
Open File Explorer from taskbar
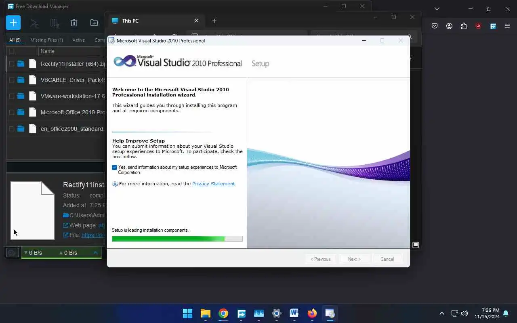(206, 313)
